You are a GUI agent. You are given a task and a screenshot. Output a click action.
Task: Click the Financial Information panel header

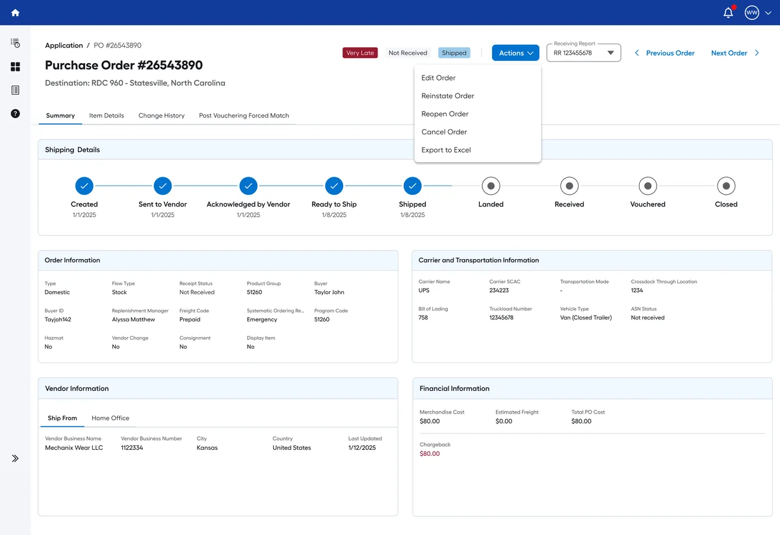point(592,388)
